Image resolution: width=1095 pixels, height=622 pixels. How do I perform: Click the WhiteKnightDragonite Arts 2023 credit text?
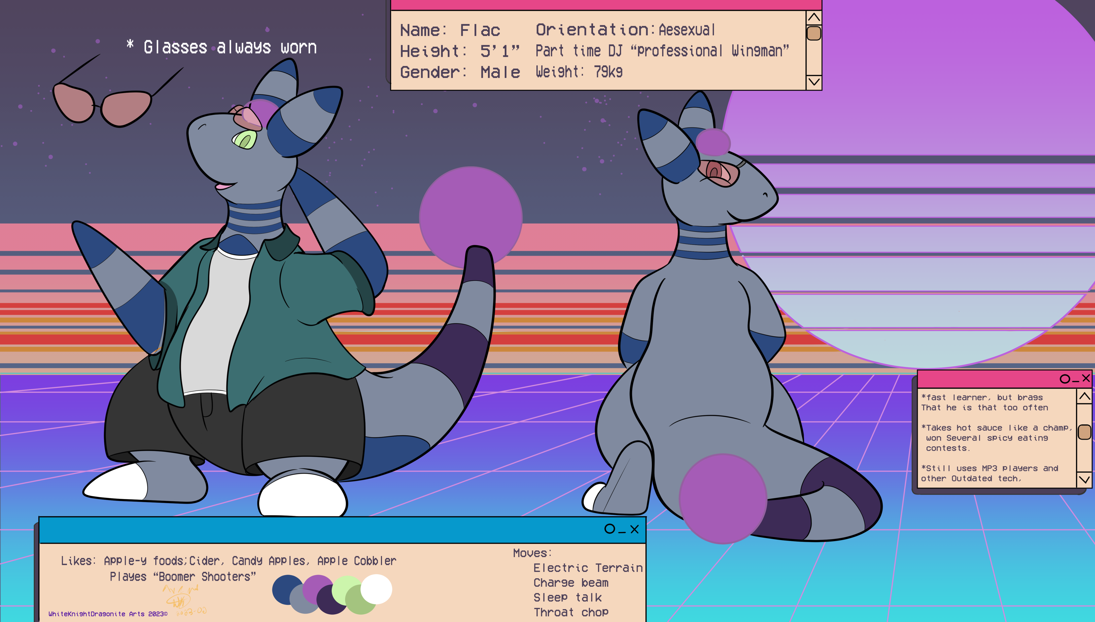(108, 614)
